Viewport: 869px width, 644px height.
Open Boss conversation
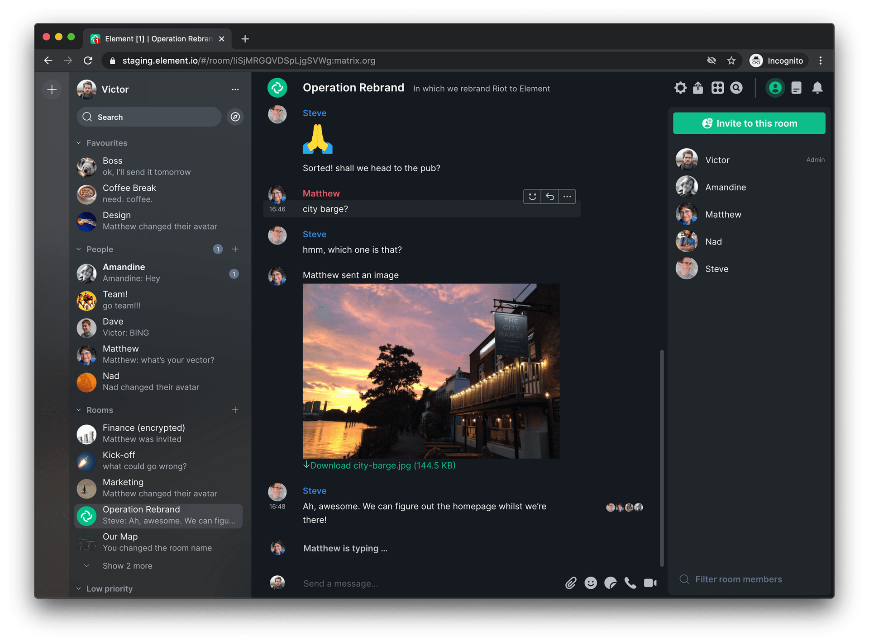[158, 166]
